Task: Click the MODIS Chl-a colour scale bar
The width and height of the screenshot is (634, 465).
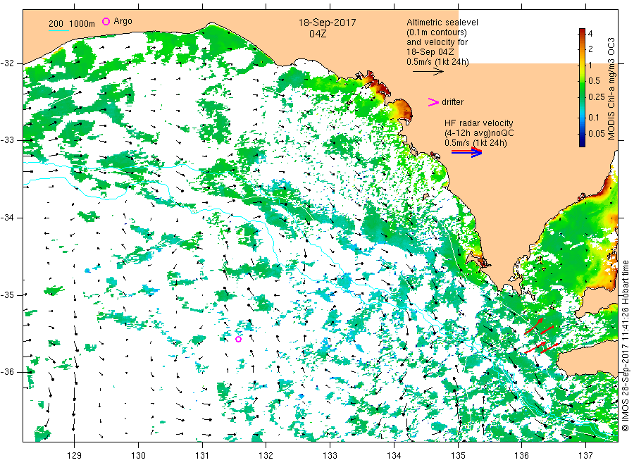Action: (582, 87)
